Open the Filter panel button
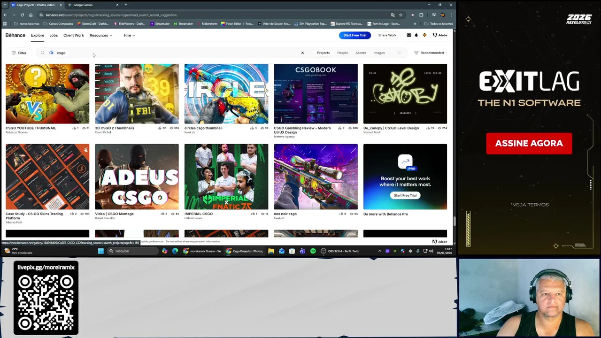This screenshot has width=601, height=338. click(x=19, y=53)
